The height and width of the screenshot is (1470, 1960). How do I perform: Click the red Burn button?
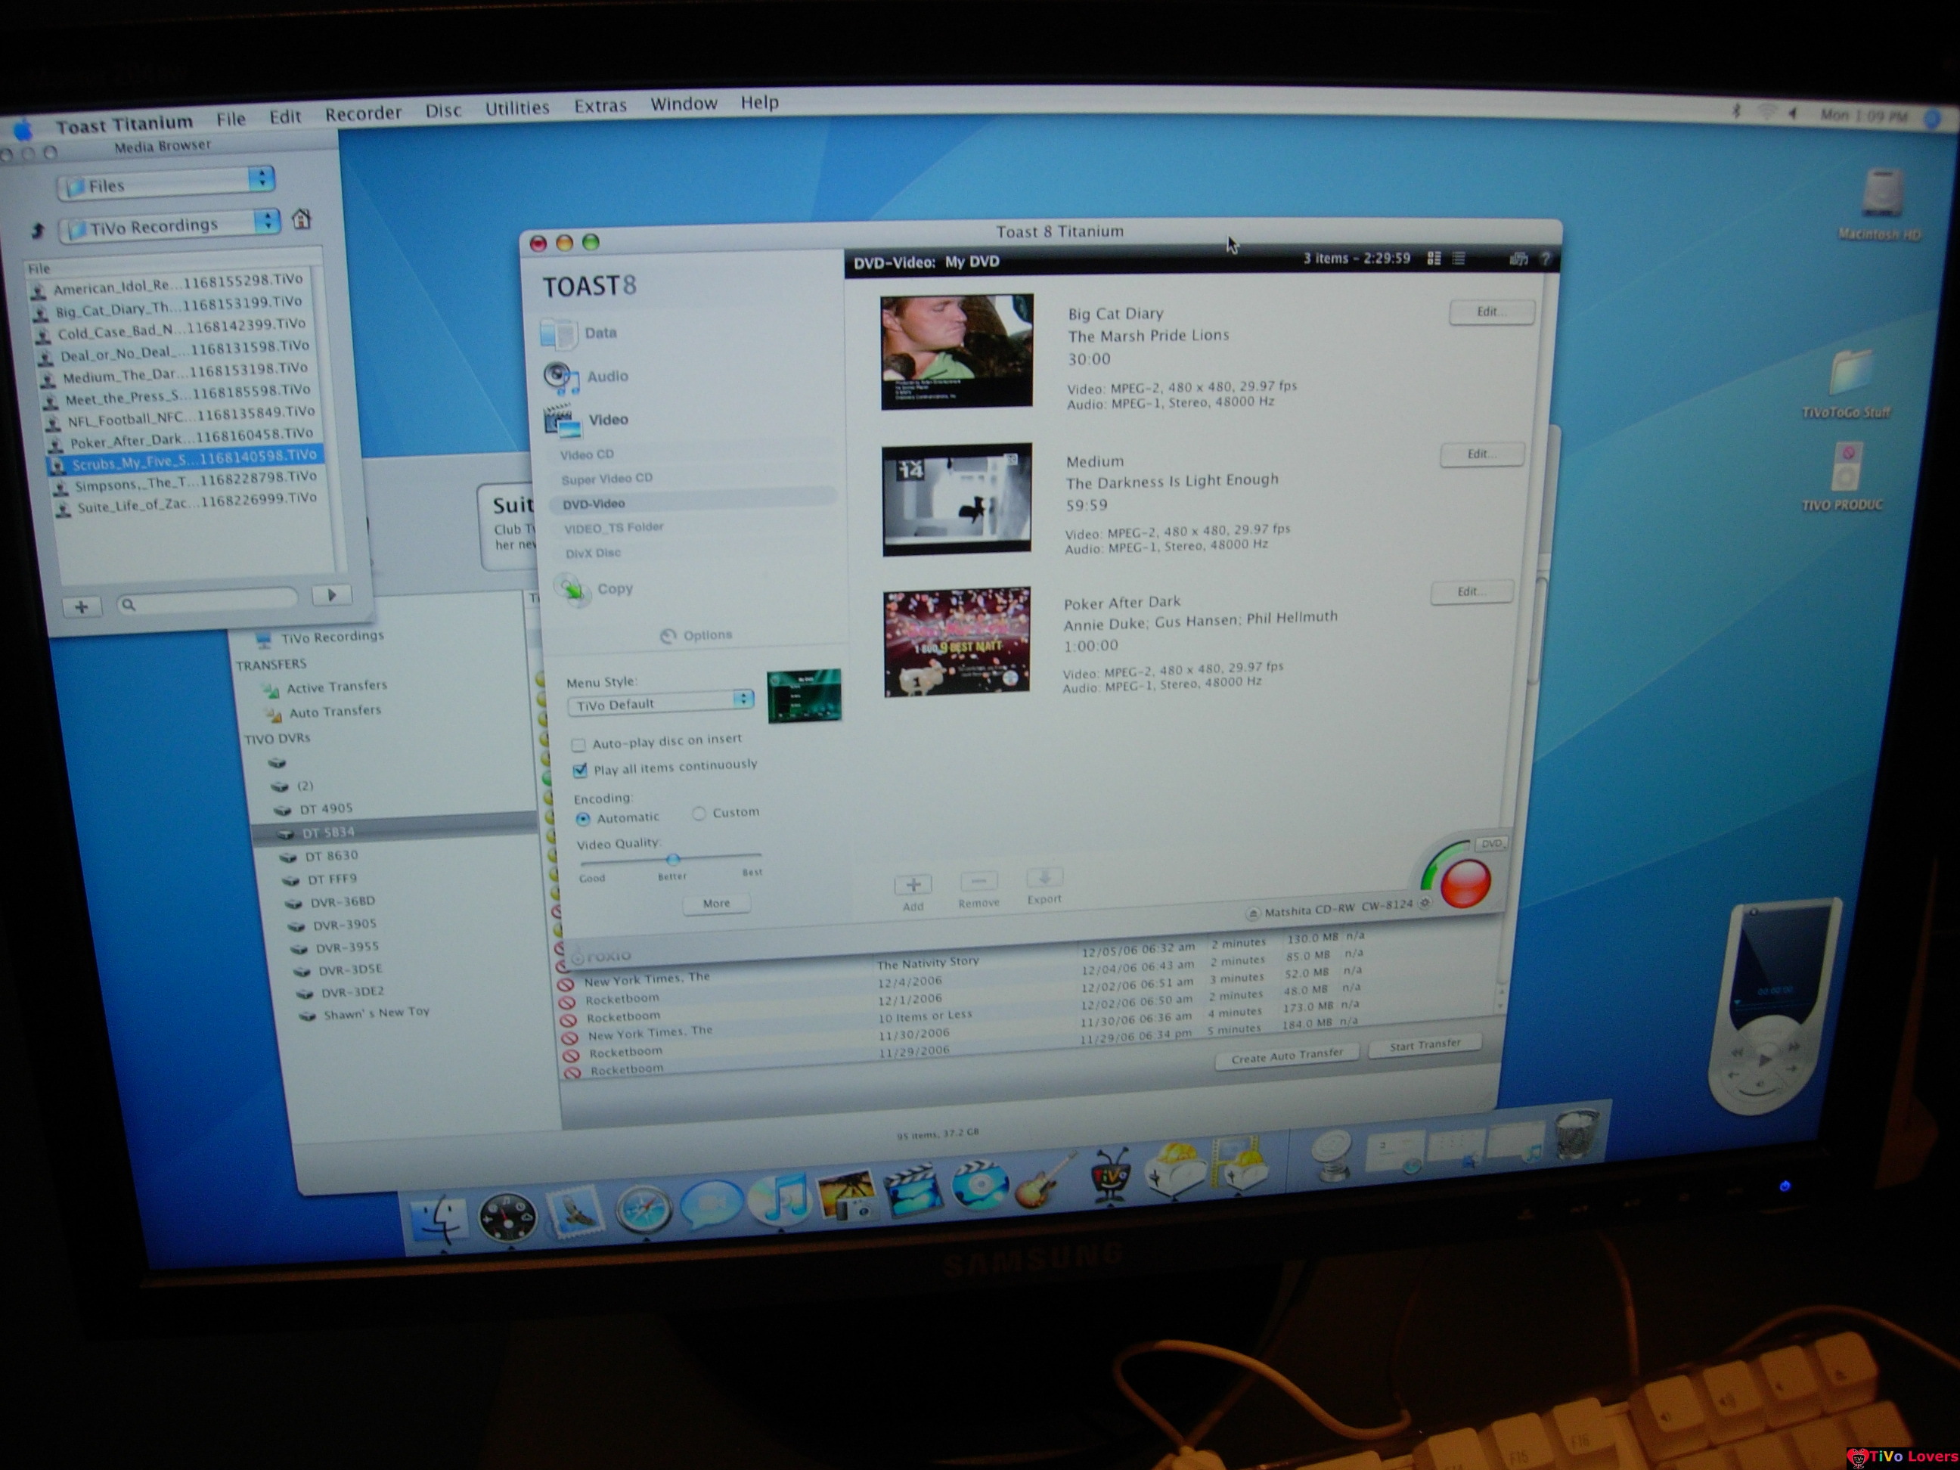[1465, 883]
